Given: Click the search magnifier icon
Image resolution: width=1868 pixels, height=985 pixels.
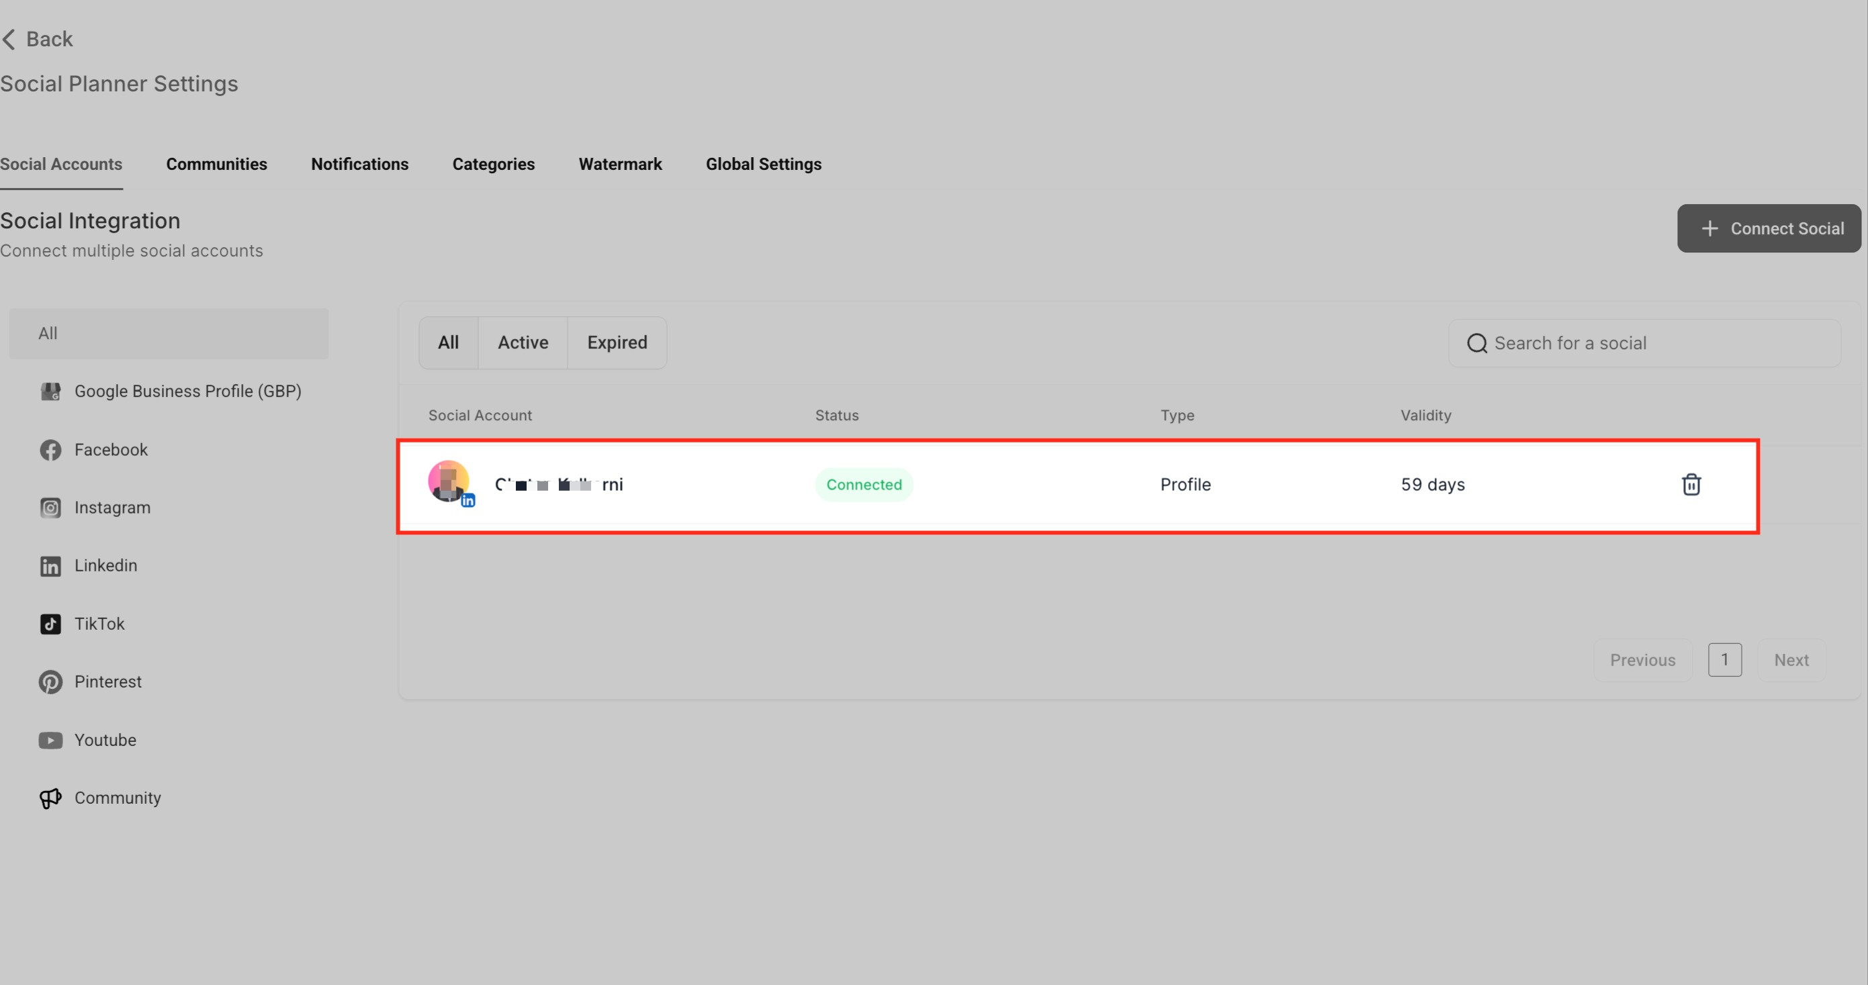Looking at the screenshot, I should [1476, 344].
